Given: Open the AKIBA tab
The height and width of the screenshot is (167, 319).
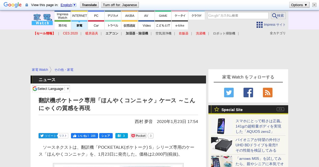Looking at the screenshot, I should [x=129, y=16].
